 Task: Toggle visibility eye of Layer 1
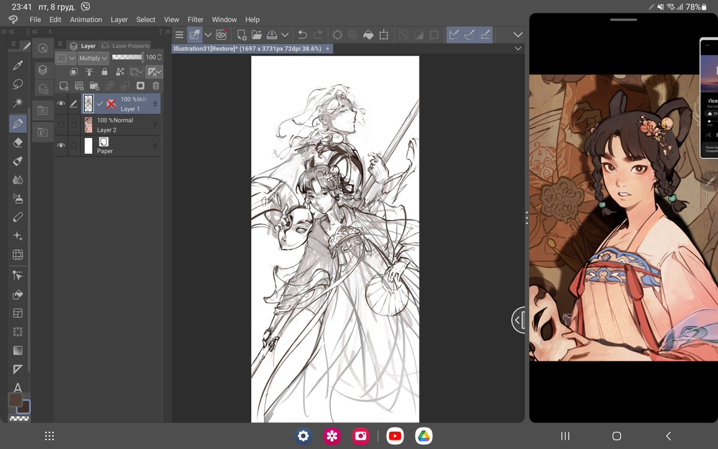click(61, 104)
